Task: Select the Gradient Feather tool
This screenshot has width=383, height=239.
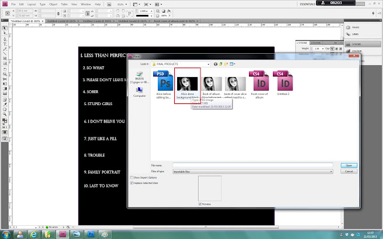Action: (5, 94)
